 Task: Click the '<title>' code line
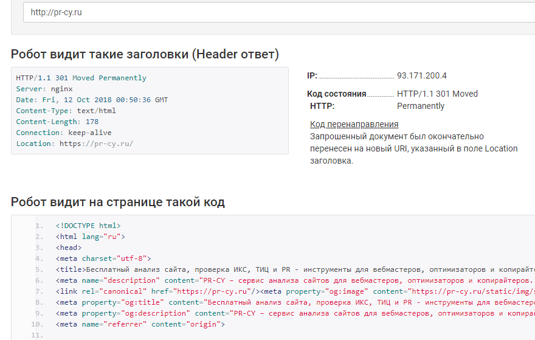(243, 269)
